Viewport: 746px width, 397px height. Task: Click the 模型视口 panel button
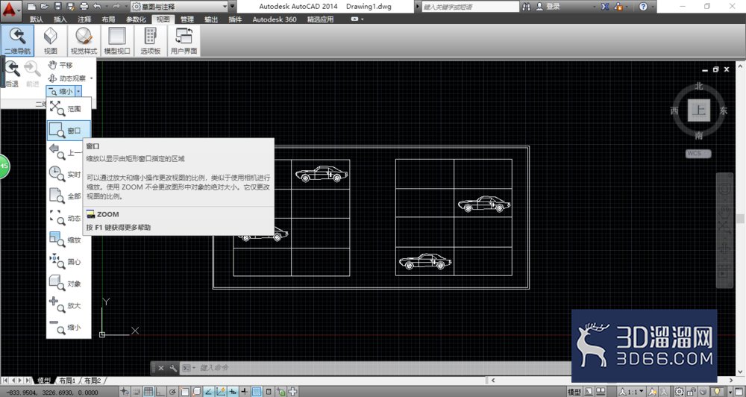(x=117, y=40)
